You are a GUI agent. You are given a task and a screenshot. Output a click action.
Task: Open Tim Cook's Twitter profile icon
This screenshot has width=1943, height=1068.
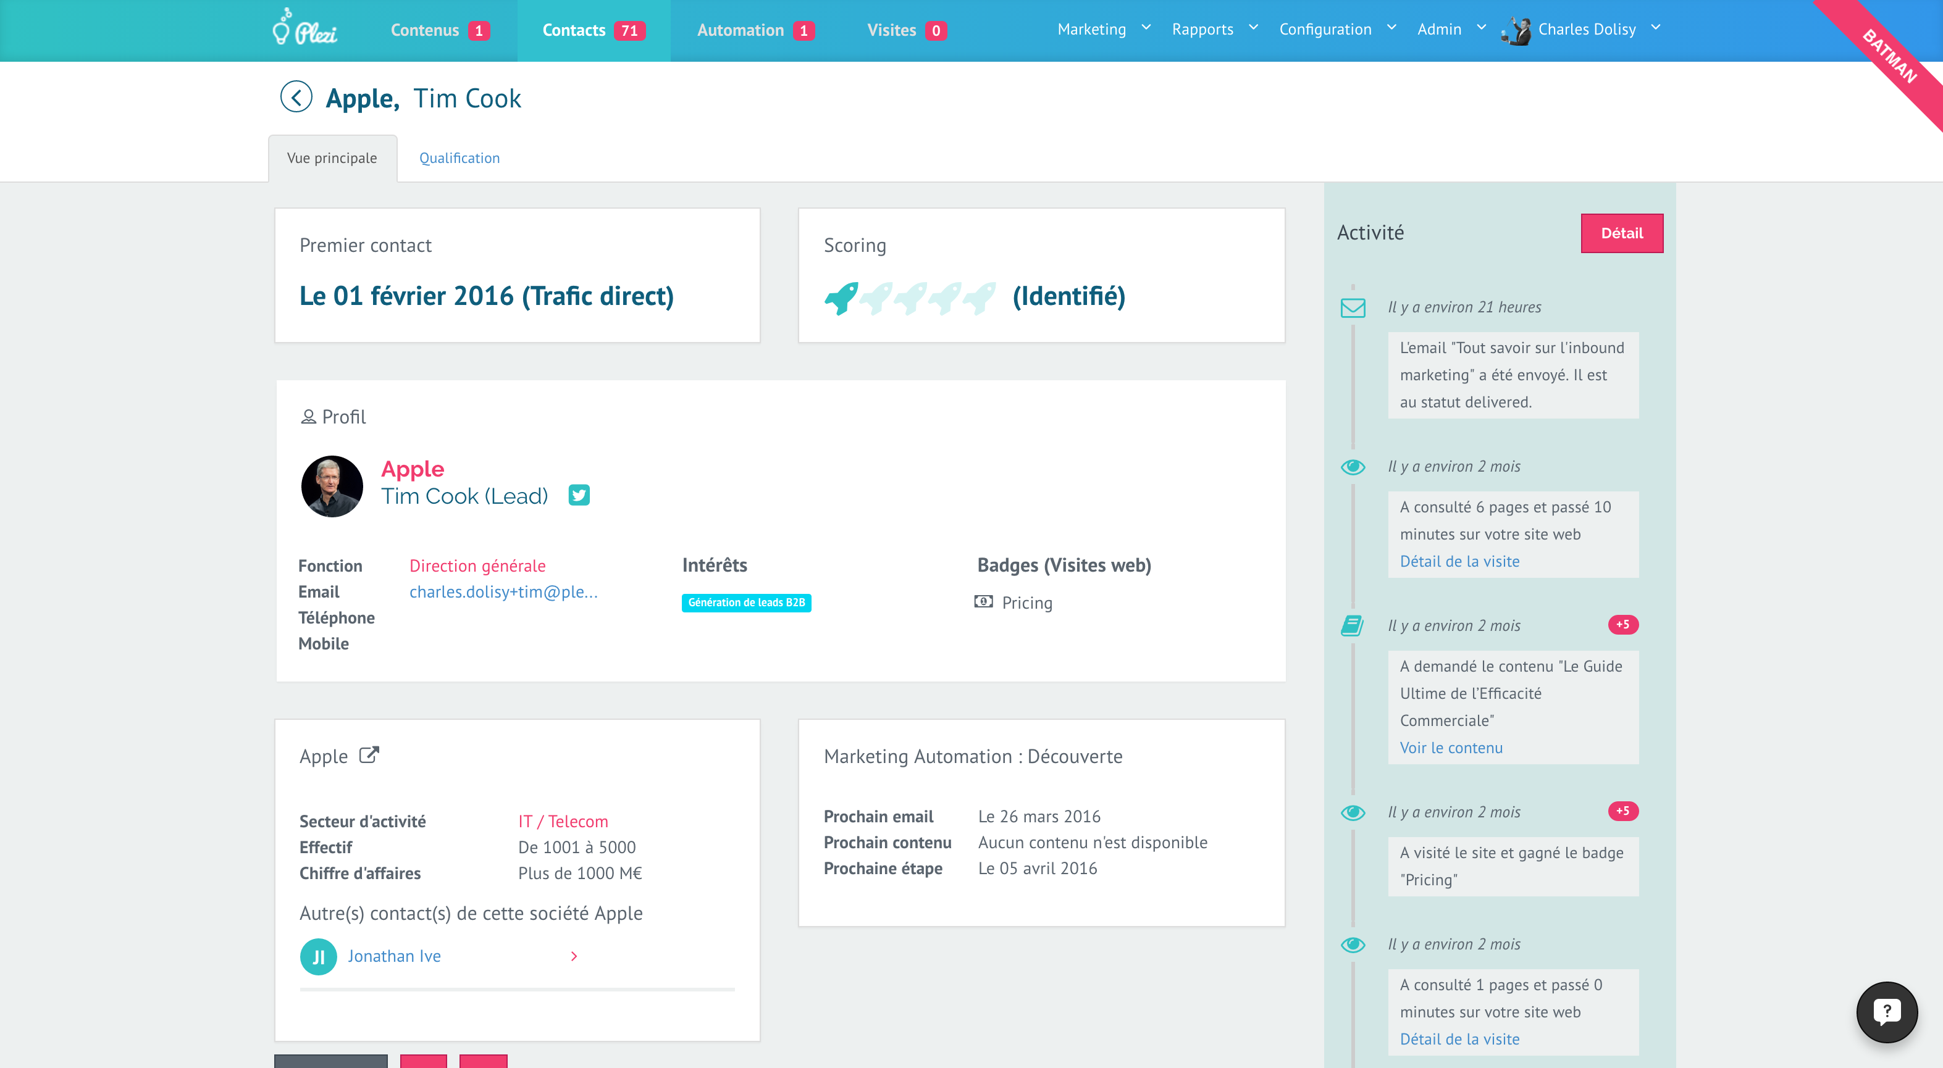(579, 495)
